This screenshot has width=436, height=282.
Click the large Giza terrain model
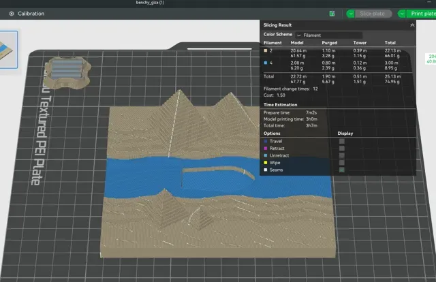[x=217, y=178]
